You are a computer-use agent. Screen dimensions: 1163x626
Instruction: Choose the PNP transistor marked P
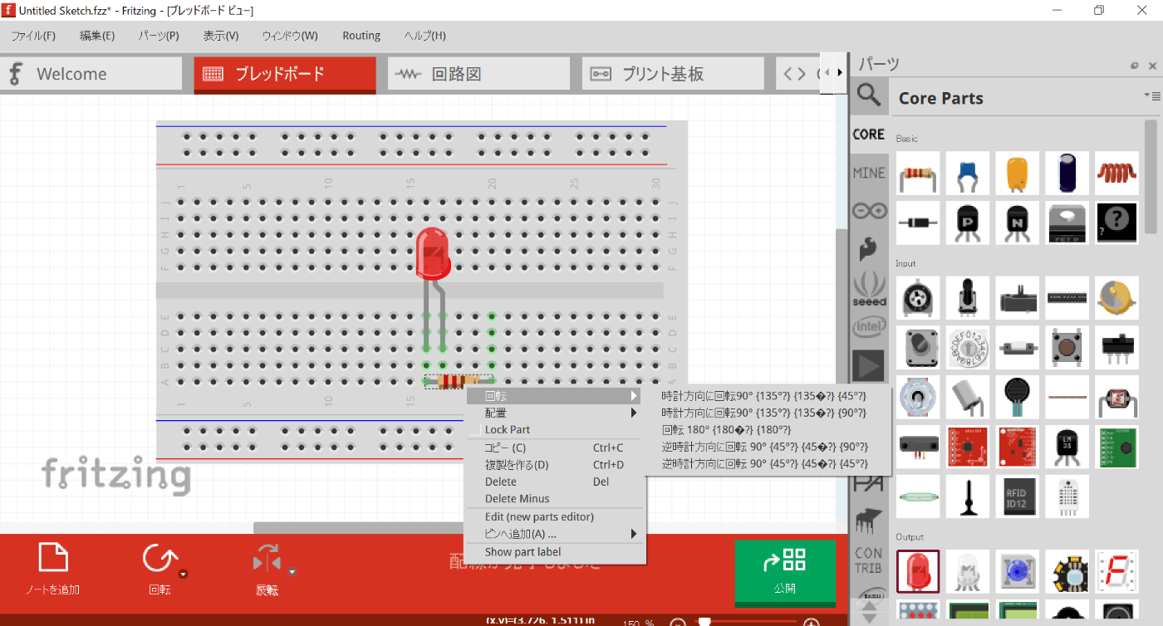coord(968,223)
